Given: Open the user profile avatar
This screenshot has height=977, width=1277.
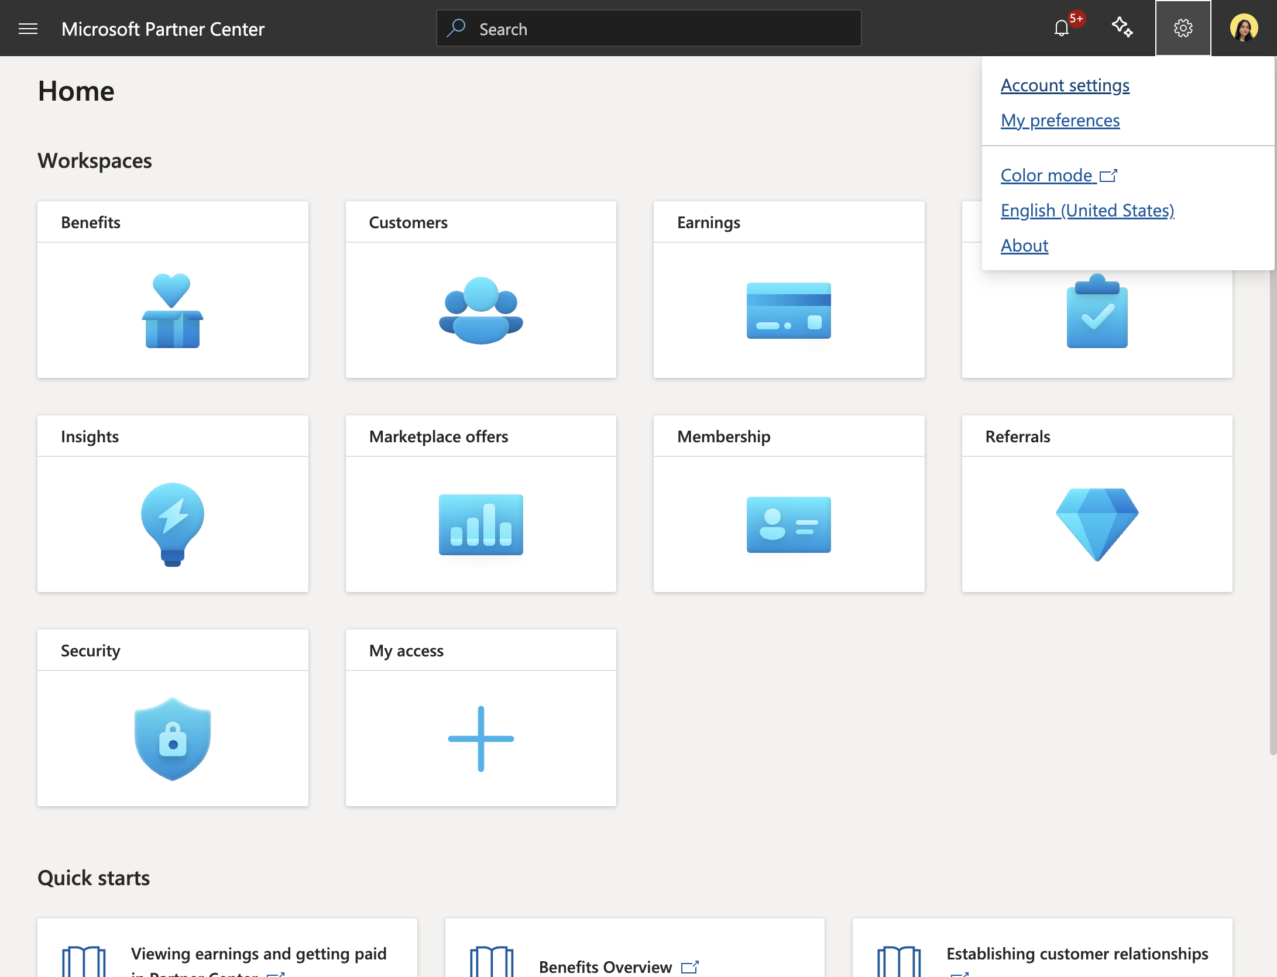Looking at the screenshot, I should pos(1244,28).
